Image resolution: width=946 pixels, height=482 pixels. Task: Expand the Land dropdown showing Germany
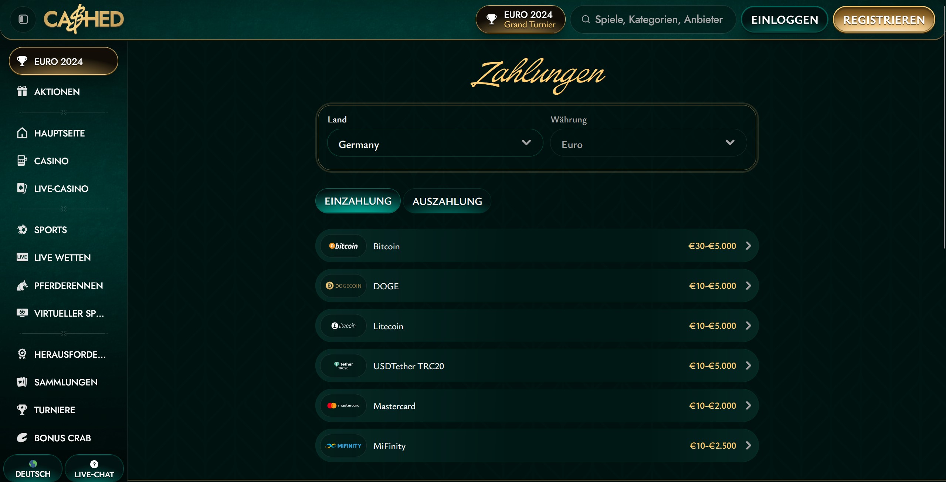click(x=435, y=143)
